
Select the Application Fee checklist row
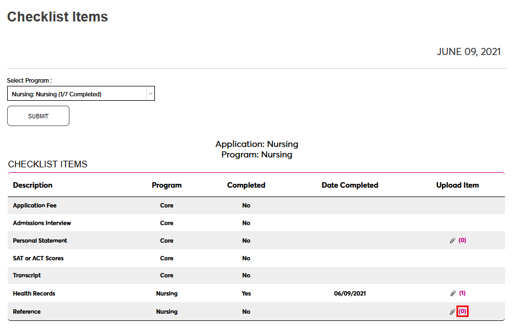[x=35, y=205]
